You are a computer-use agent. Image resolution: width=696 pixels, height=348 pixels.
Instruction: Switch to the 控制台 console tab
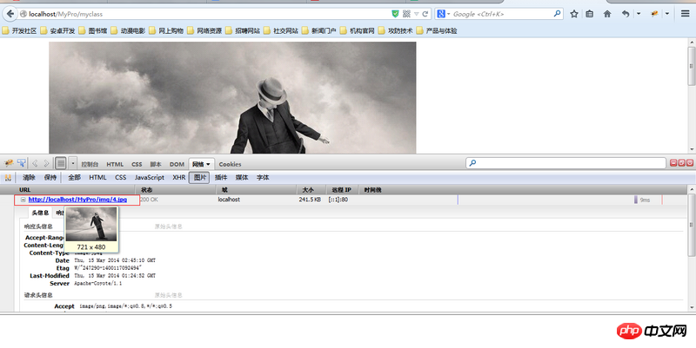90,164
